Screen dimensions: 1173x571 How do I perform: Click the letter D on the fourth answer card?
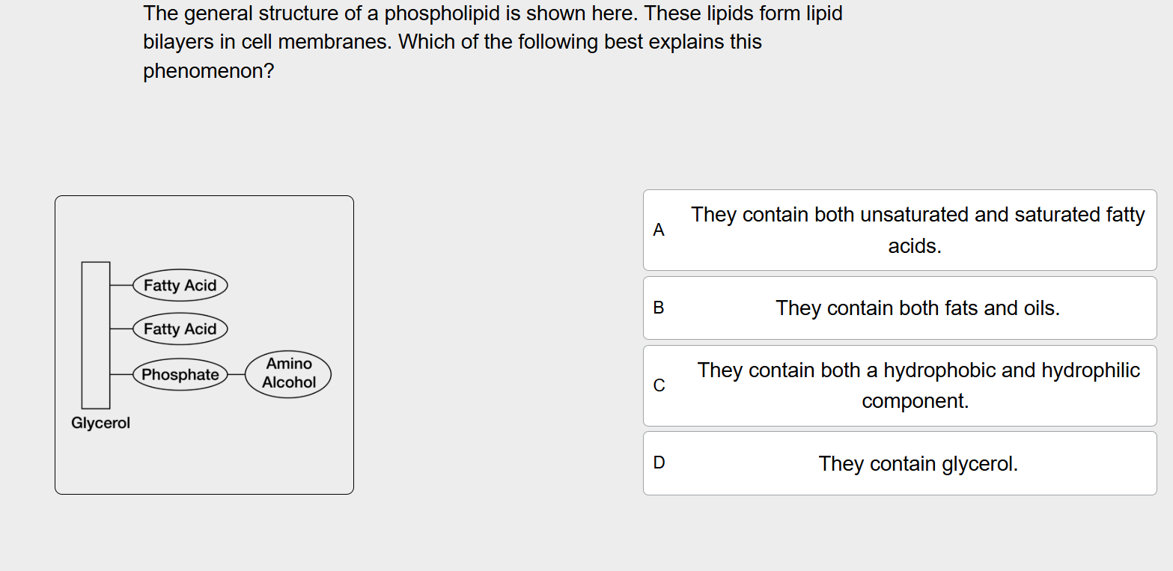click(659, 462)
